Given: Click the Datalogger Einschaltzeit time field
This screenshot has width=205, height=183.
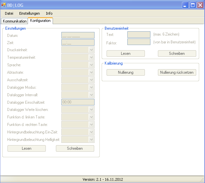Looking at the screenshot, I should point(78,102).
